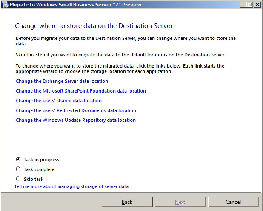Close the migration wizard window
263x211 pixels.
pyautogui.click(x=257, y=4)
